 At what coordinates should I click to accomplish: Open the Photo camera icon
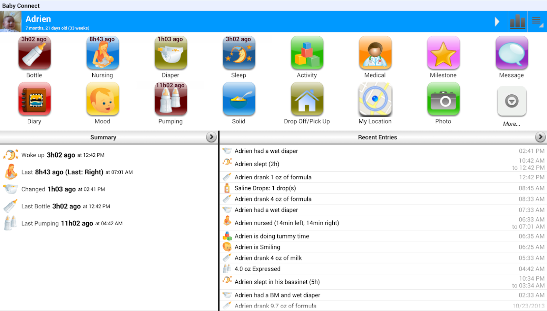coord(443,99)
